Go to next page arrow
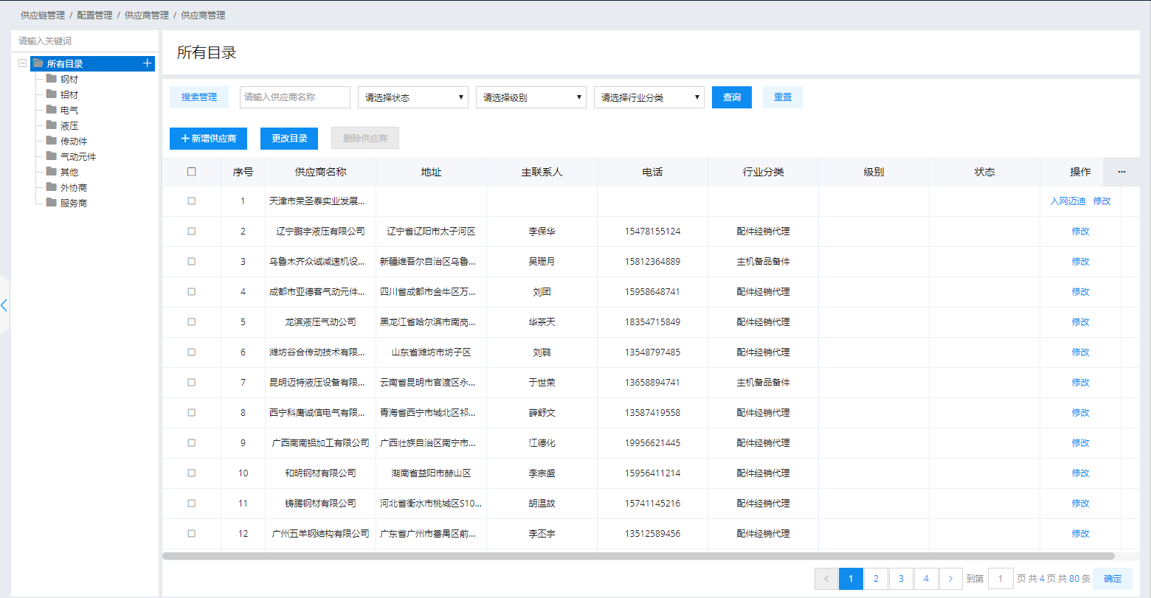Image resolution: width=1151 pixels, height=598 pixels. 951,579
